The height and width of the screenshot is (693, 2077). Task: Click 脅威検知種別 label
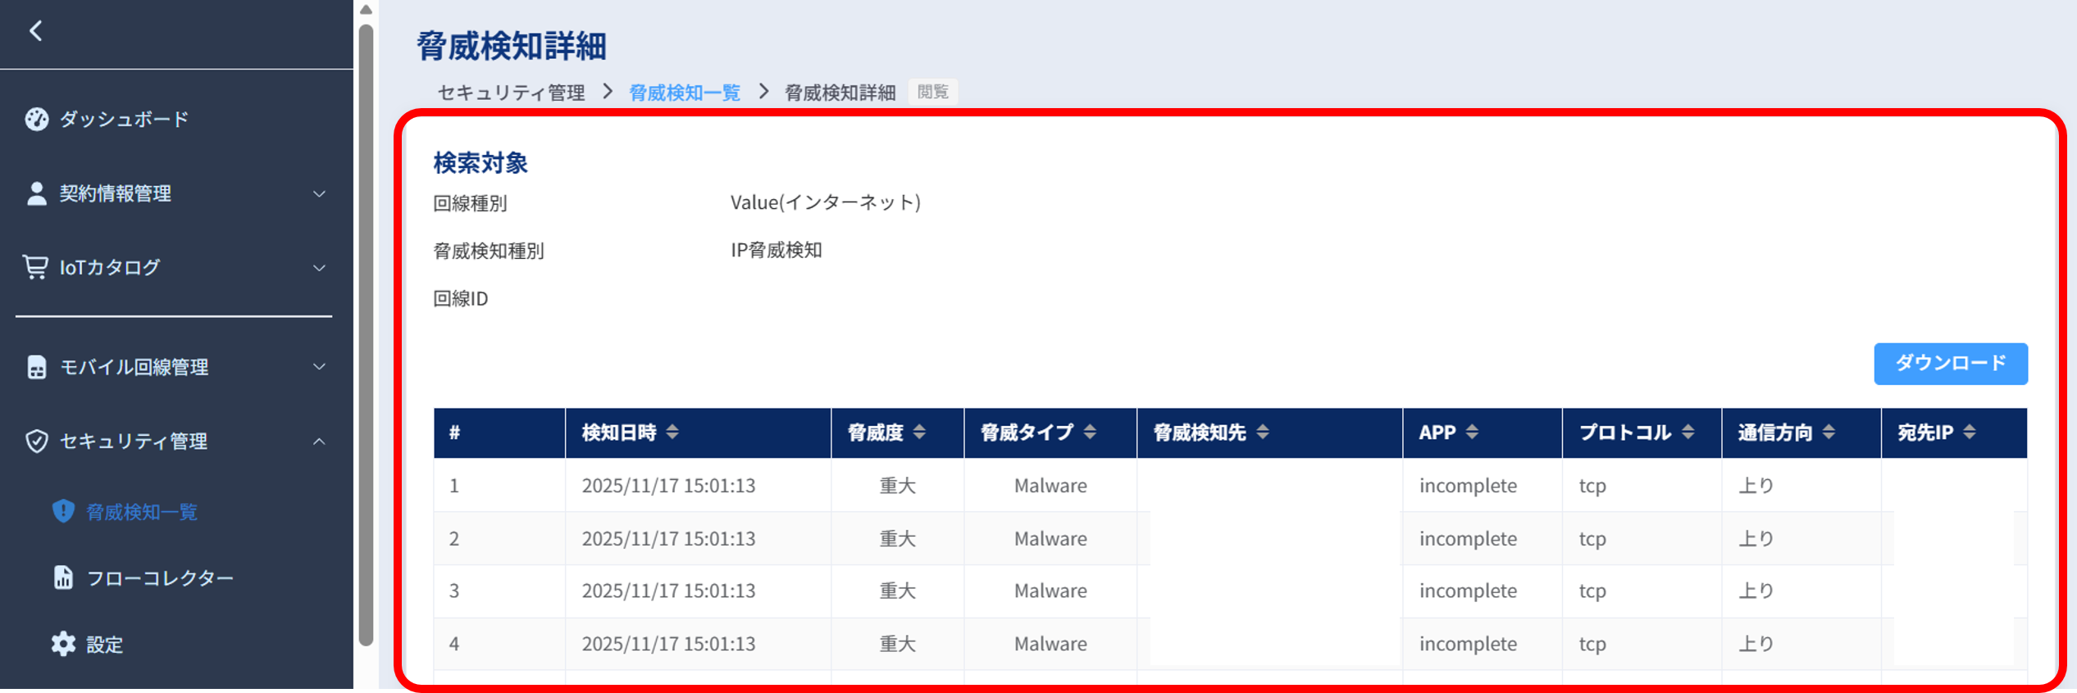(x=489, y=251)
